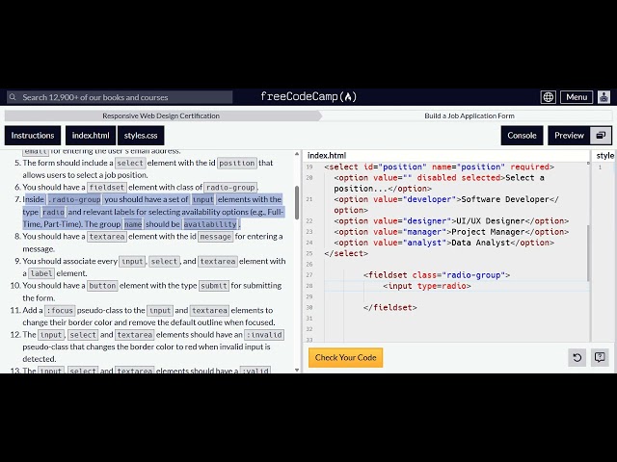Click the search magnifier icon
This screenshot has width=617, height=462.
click(13, 97)
